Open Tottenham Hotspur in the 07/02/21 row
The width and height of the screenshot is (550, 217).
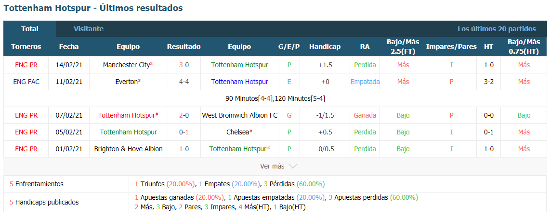126,115
